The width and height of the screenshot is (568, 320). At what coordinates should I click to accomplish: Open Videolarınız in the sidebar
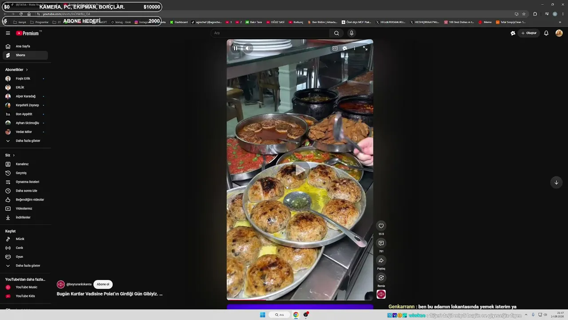[25, 208]
